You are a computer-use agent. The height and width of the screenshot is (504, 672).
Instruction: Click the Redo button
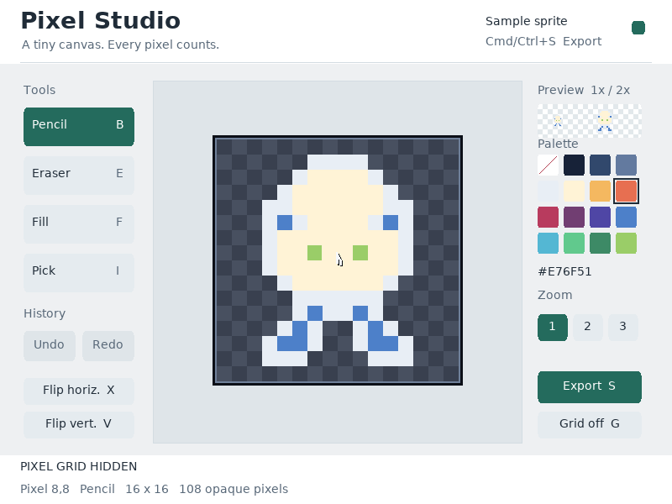(108, 345)
